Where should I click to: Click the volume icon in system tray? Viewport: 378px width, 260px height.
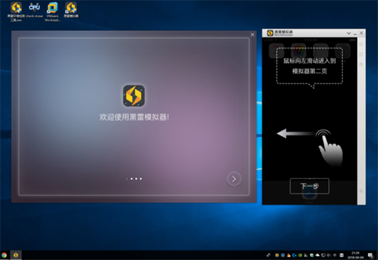329,255
